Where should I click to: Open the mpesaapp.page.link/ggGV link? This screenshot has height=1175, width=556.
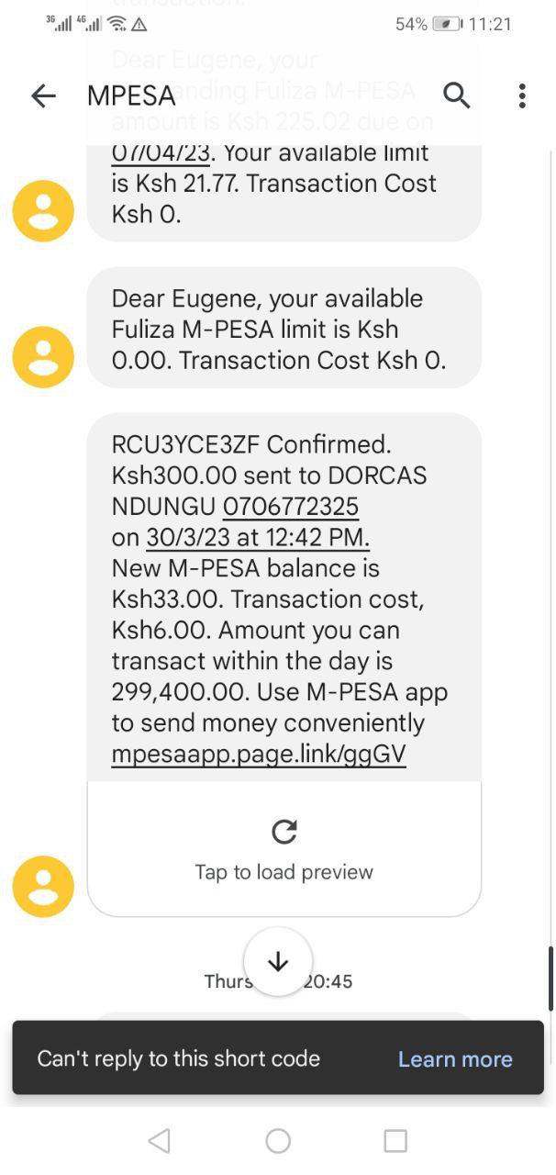pos(259,755)
